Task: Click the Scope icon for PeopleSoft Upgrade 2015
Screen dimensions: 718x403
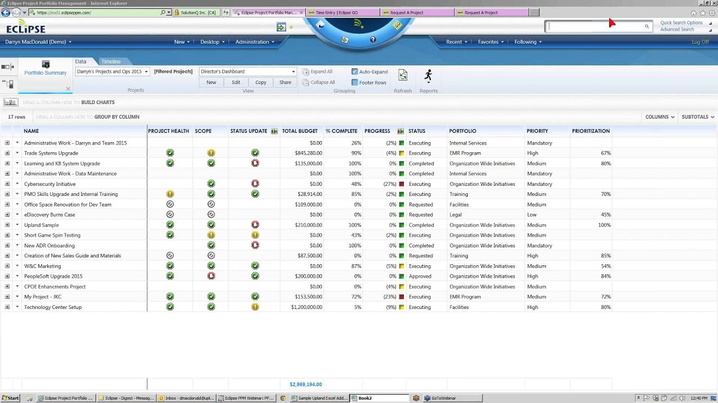Action: [211, 276]
